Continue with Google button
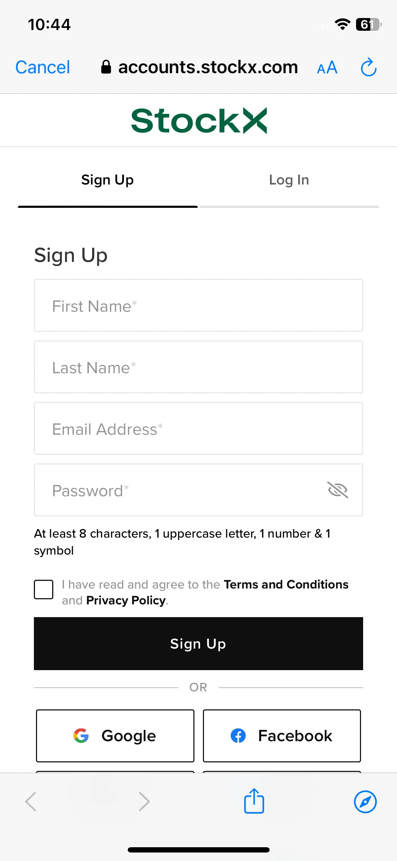The image size is (397, 861). pyautogui.click(x=115, y=736)
